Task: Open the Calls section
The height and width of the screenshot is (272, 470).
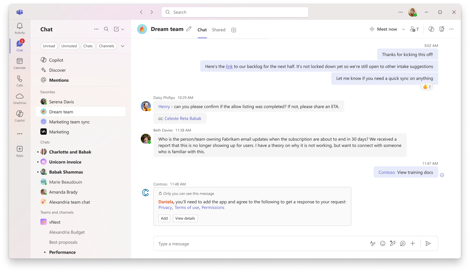Action: 20,81
